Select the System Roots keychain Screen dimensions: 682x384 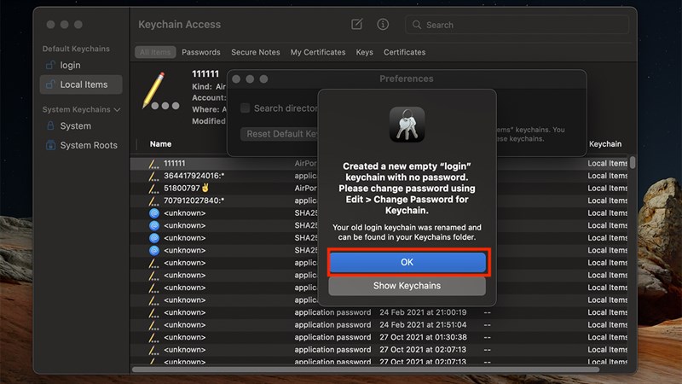81,145
